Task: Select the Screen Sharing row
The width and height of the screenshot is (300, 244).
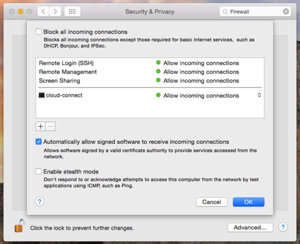Action: [x=150, y=81]
